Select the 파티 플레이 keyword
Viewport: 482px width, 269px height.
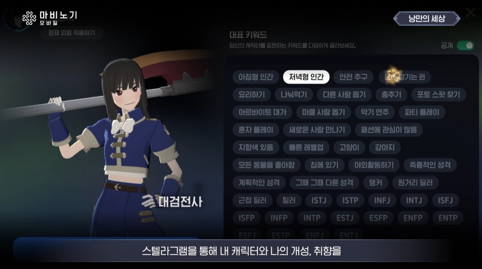pyautogui.click(x=422, y=112)
